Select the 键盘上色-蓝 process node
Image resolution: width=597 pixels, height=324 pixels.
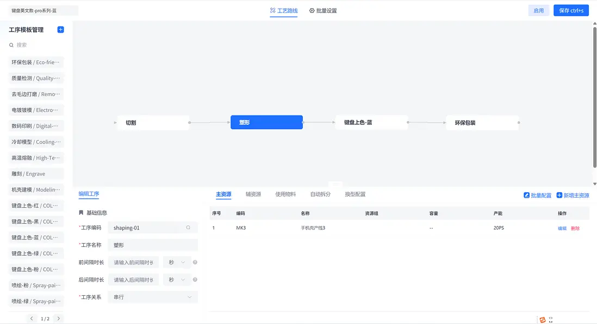[371, 122]
